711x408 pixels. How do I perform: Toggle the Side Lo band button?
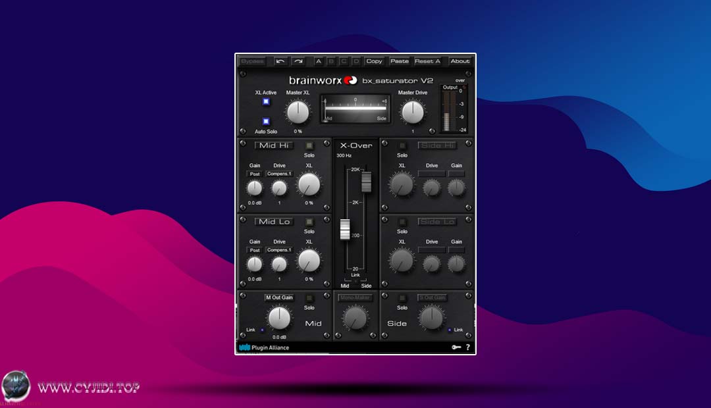(437, 222)
